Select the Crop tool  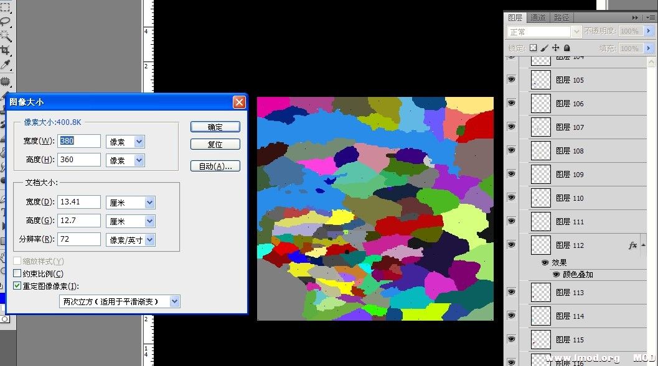click(x=5, y=50)
